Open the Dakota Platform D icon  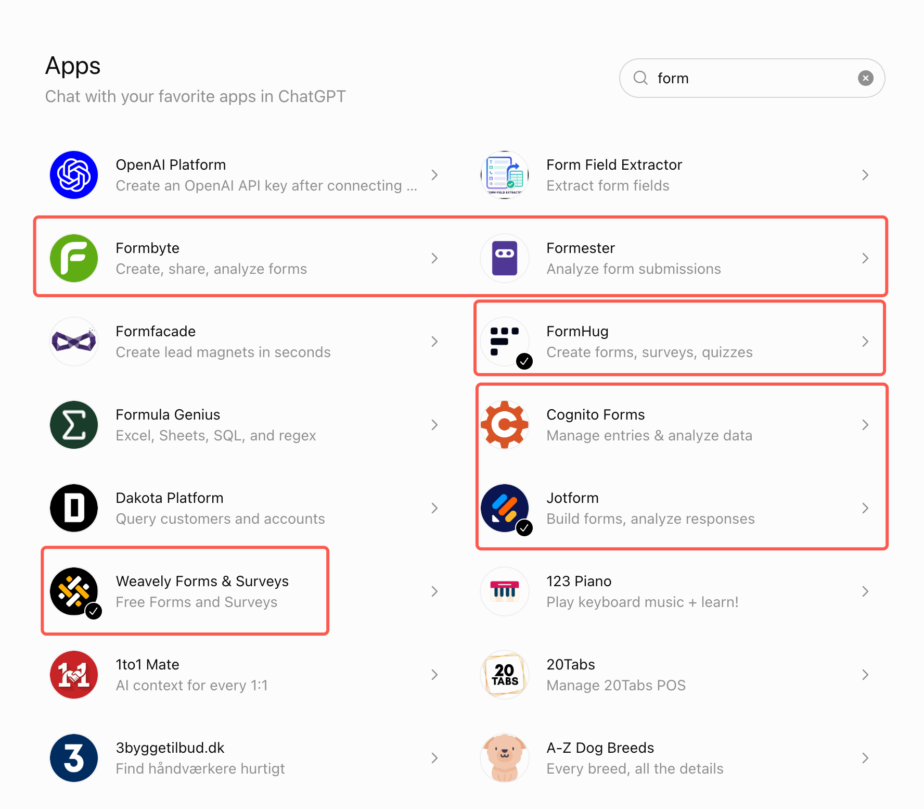tap(74, 508)
